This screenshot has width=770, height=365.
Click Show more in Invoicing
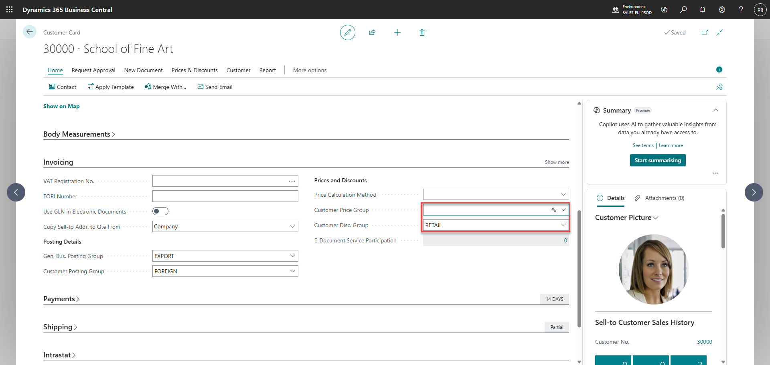tap(557, 162)
